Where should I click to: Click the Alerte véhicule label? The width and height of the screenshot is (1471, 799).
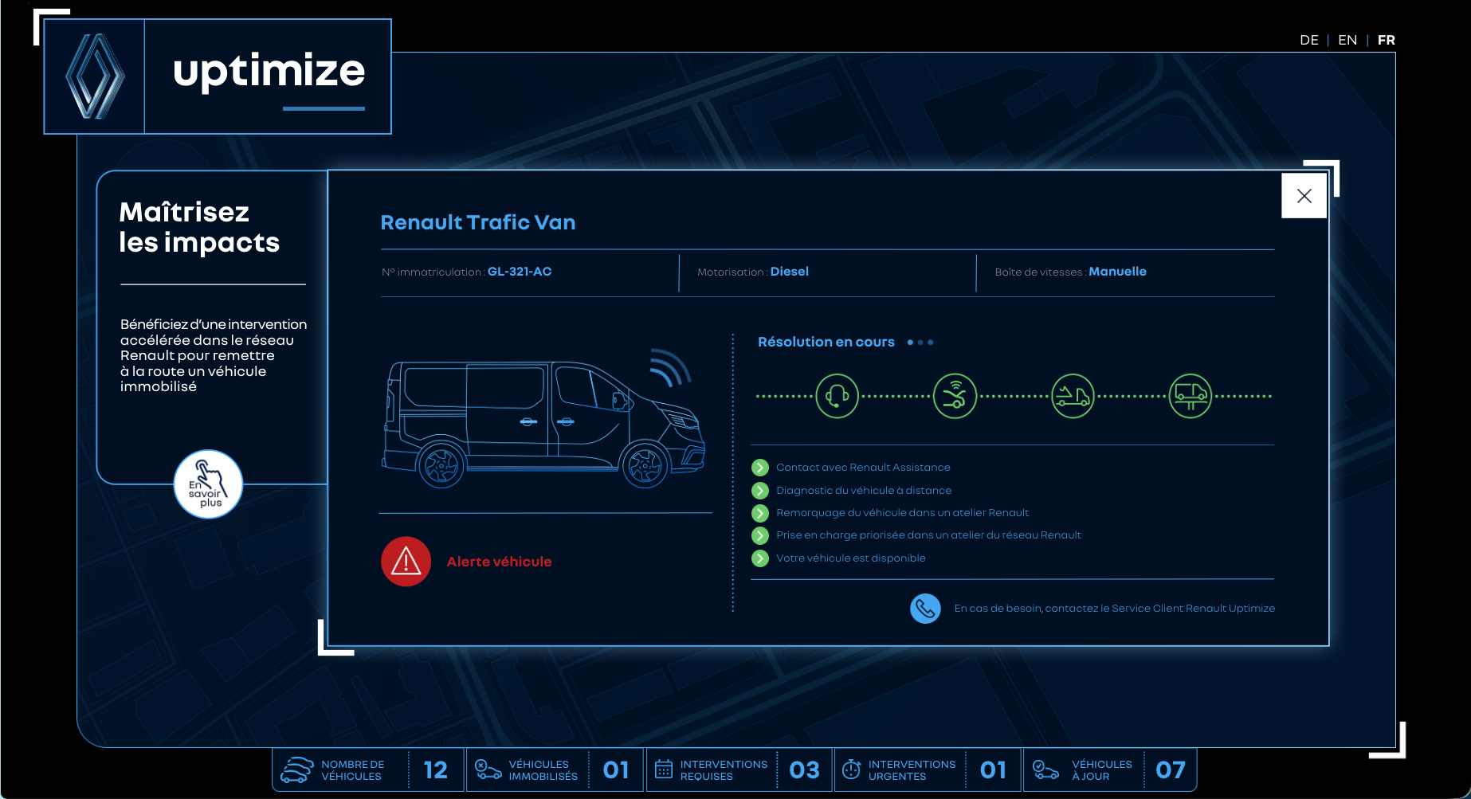(x=499, y=562)
